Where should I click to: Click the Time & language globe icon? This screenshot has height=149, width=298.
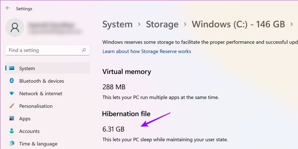pos(12,143)
